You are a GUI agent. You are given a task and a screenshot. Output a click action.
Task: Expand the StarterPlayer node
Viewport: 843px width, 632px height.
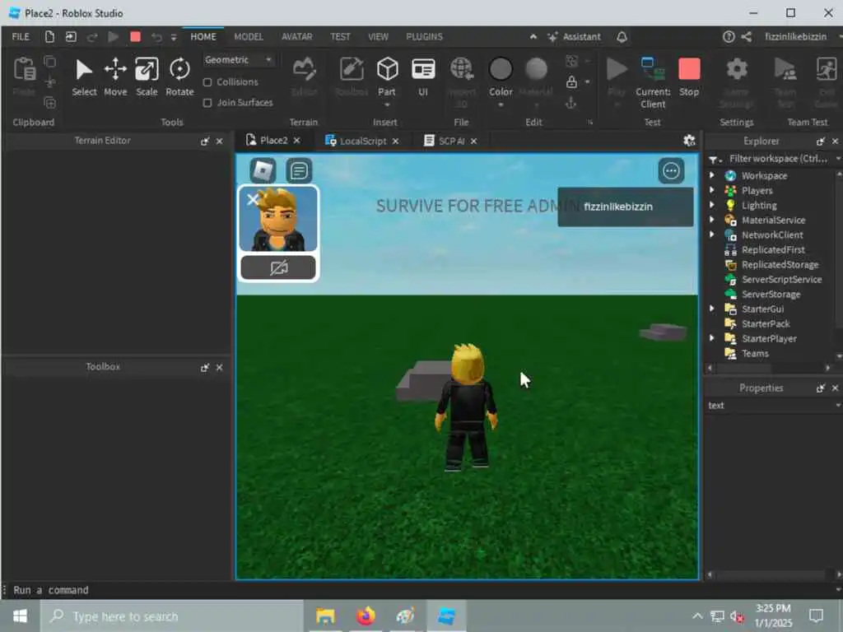pyautogui.click(x=712, y=338)
